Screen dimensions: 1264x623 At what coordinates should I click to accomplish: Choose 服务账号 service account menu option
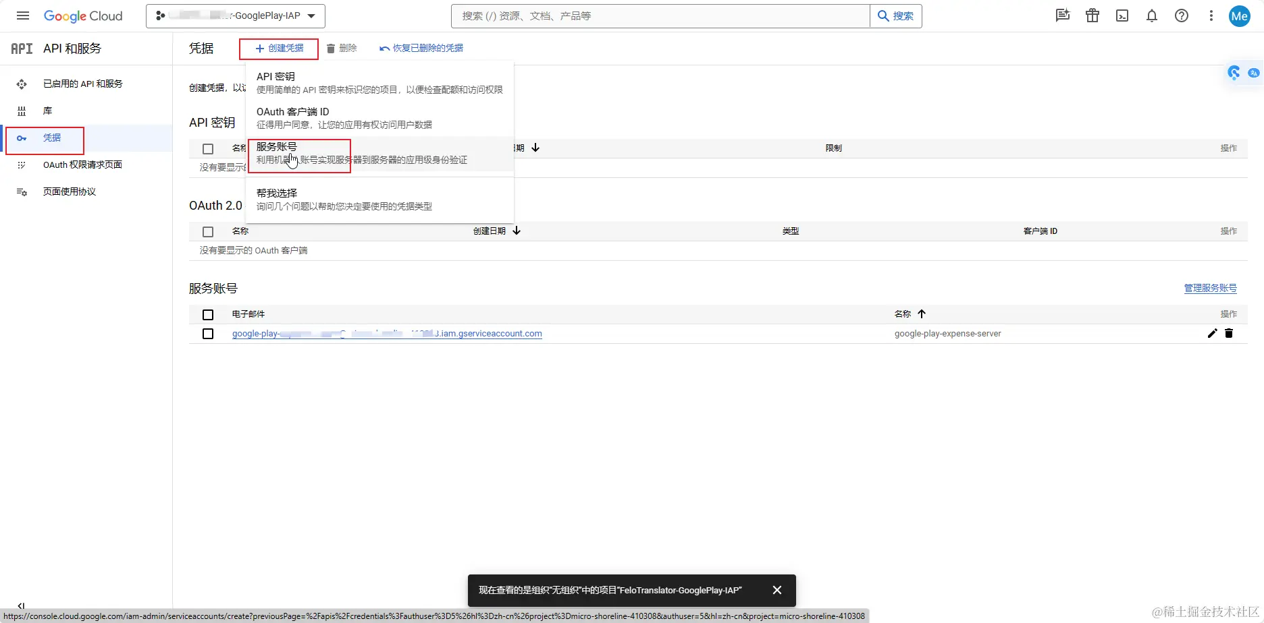(x=379, y=153)
